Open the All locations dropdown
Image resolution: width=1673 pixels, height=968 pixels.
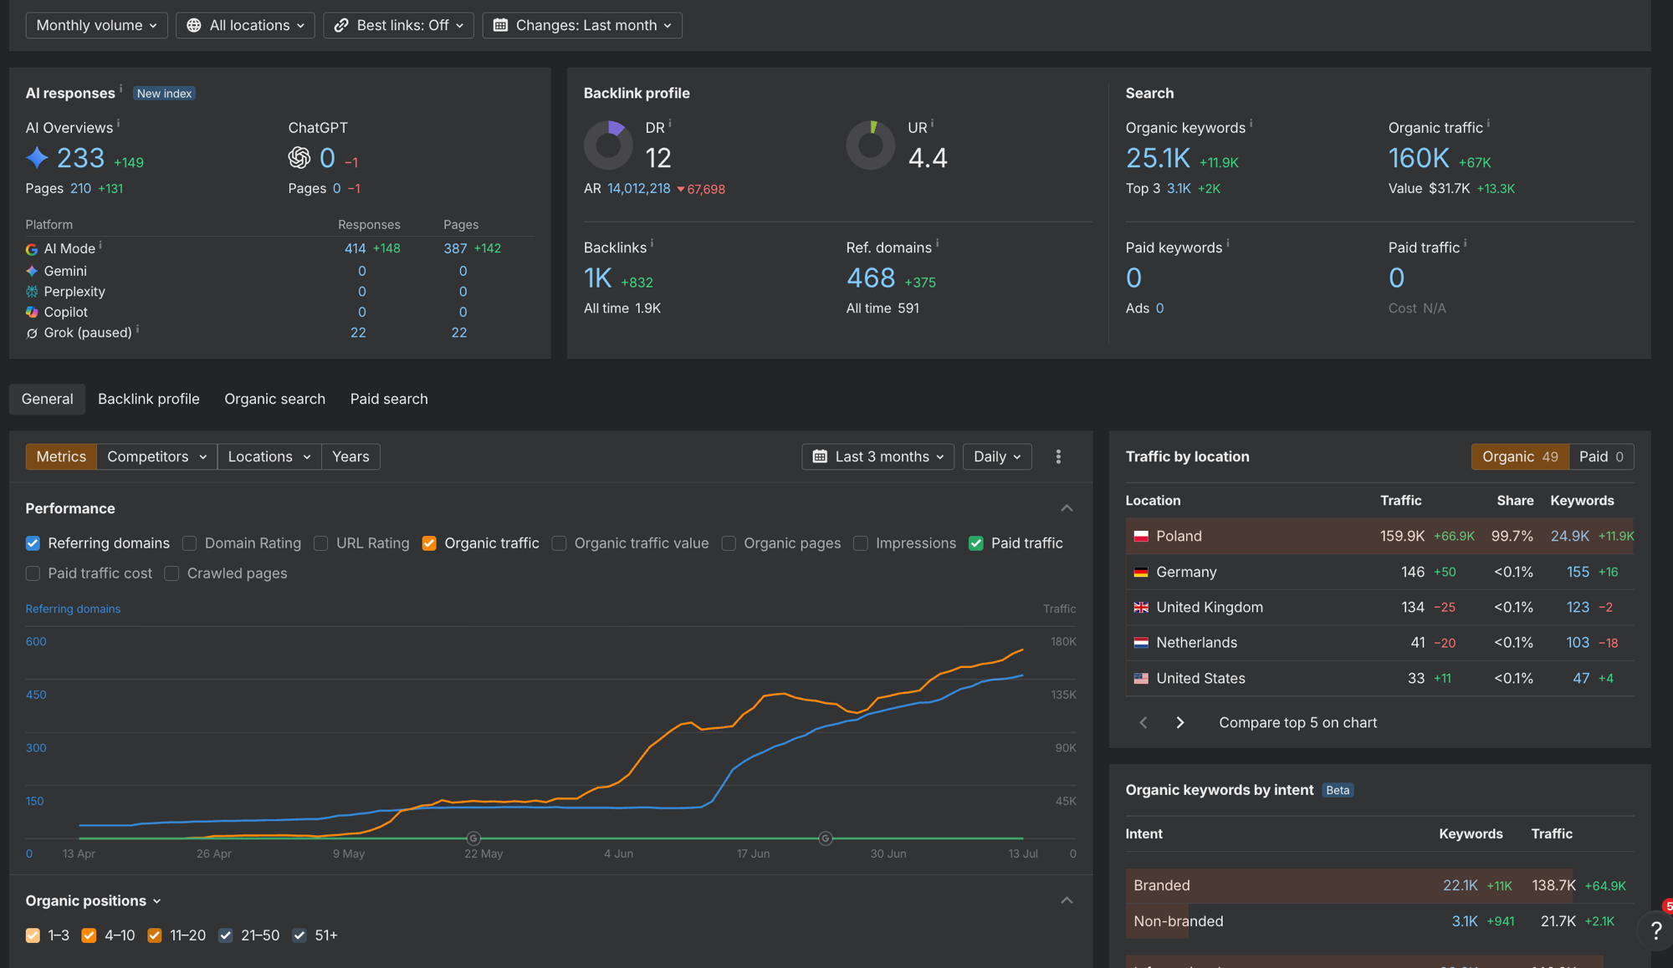tap(245, 25)
